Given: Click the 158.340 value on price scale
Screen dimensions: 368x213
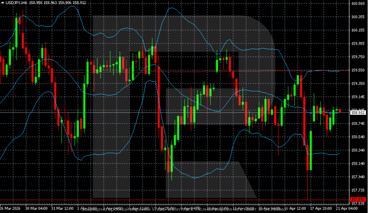Looking at the screenshot, I should (x=358, y=150).
